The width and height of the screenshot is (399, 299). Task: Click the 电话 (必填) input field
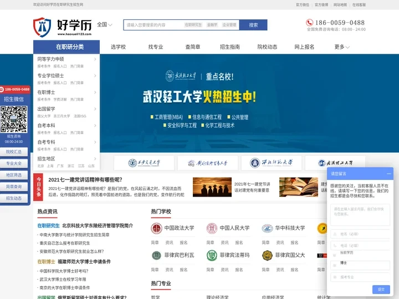click(x=360, y=246)
